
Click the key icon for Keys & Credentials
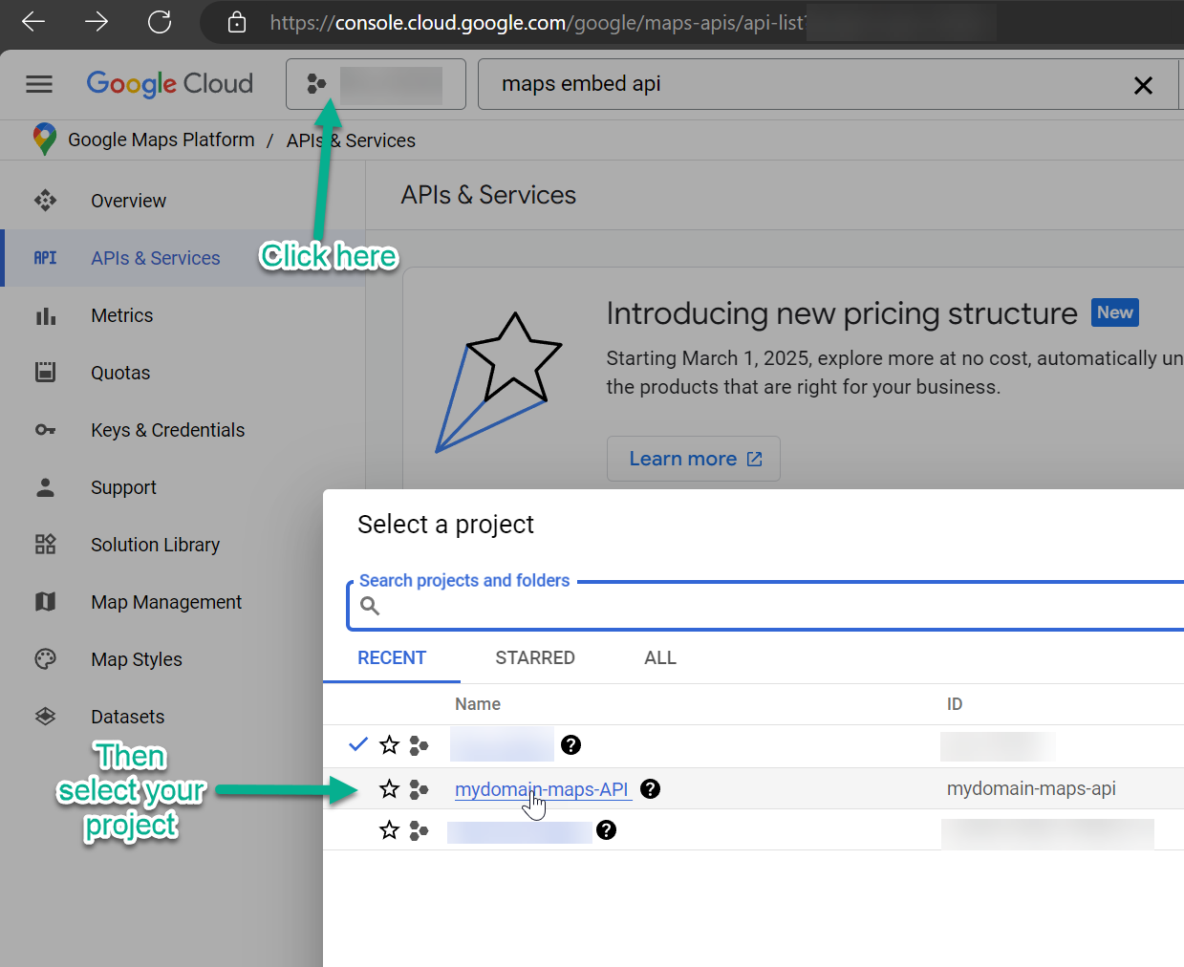tap(45, 430)
